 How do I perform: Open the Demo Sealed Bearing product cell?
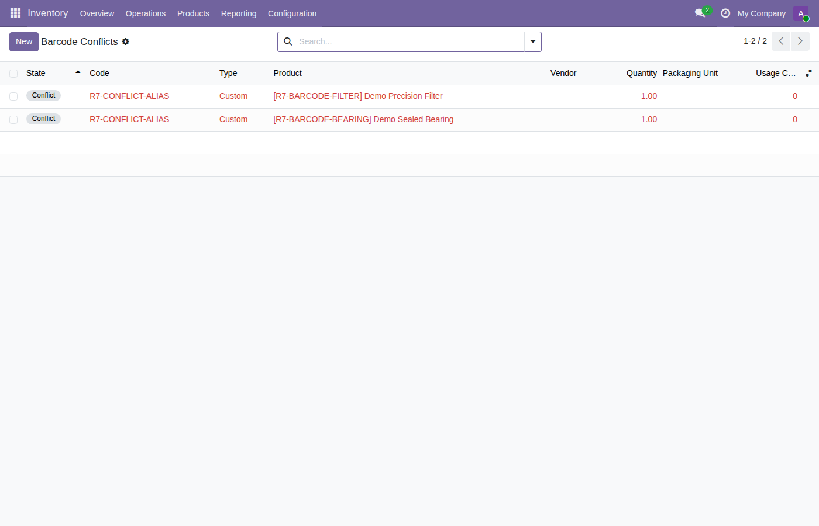pyautogui.click(x=363, y=119)
